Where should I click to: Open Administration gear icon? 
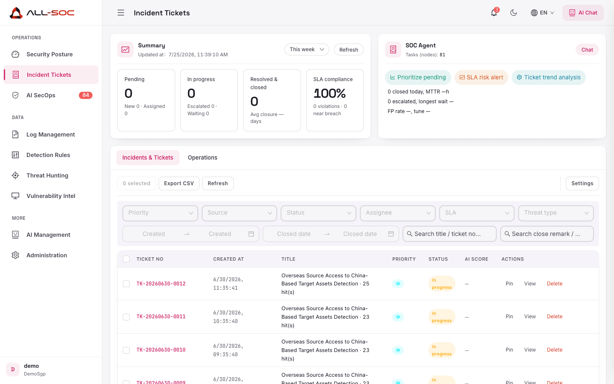click(x=15, y=255)
